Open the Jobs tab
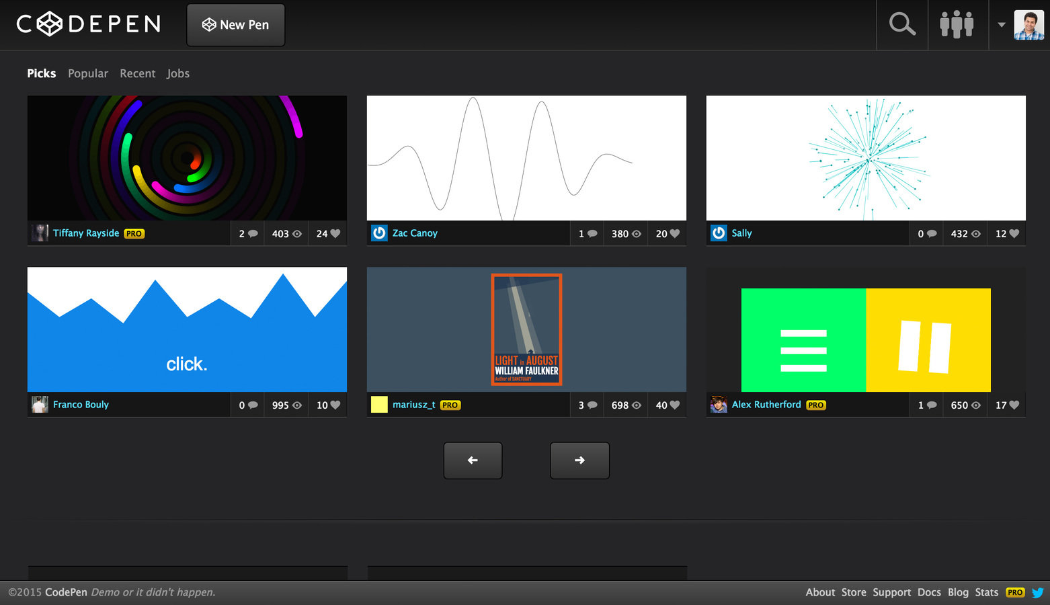The width and height of the screenshot is (1050, 605). [178, 73]
